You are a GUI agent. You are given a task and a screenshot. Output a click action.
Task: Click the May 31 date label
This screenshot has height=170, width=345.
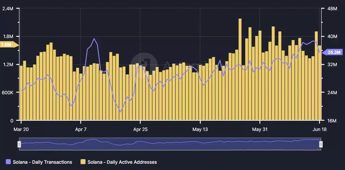pyautogui.click(x=260, y=129)
